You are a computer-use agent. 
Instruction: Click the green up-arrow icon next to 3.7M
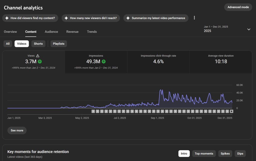coord(40,61)
